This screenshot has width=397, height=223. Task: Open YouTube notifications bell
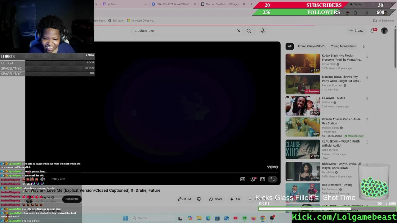(373, 30)
